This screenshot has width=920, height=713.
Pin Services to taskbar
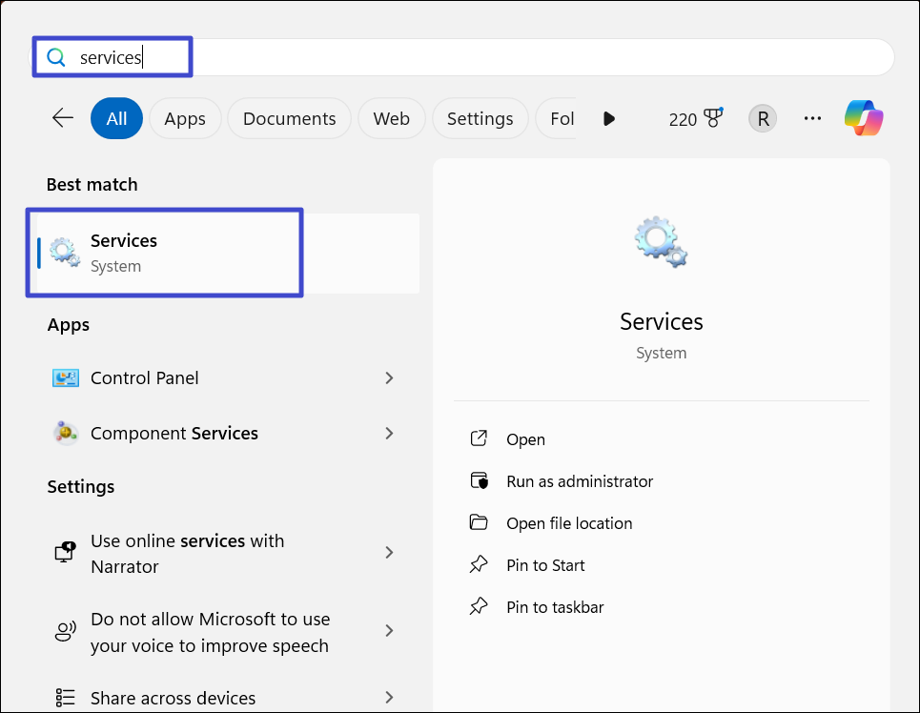[555, 607]
